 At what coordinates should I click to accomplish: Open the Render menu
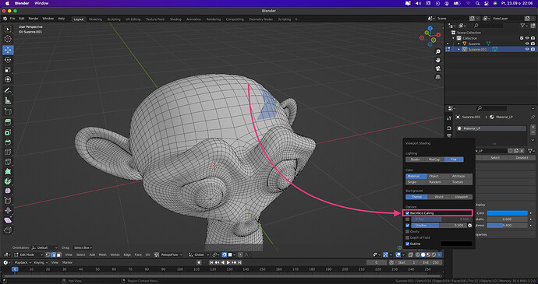(34, 19)
